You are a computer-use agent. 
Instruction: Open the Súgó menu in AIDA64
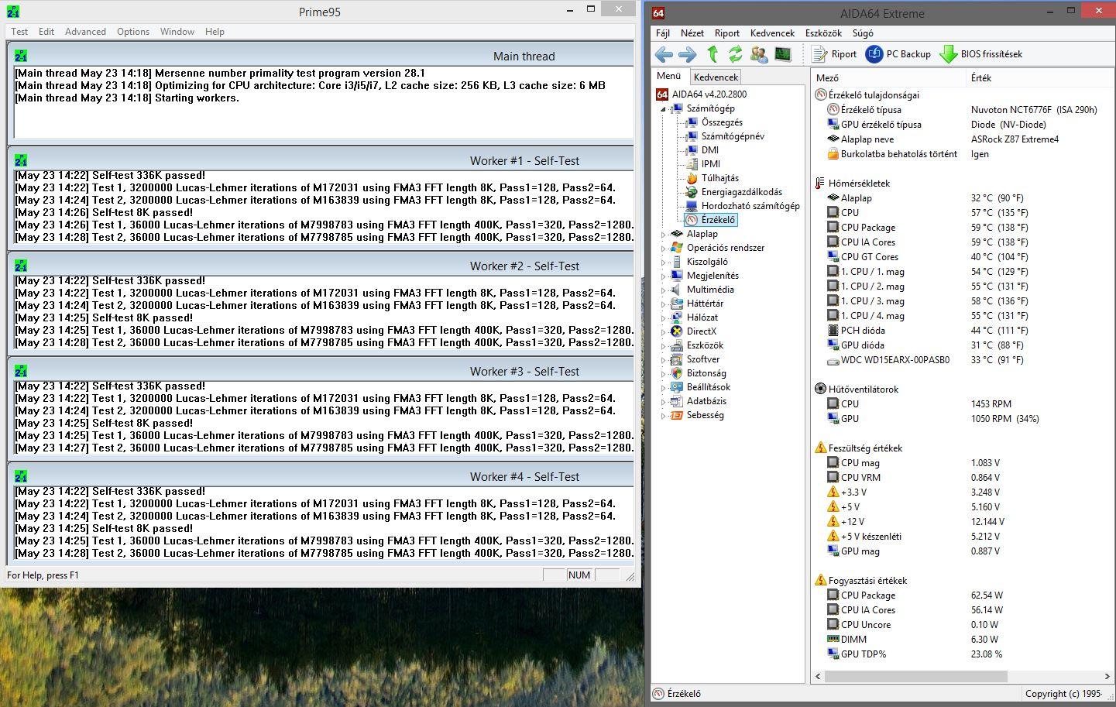[x=863, y=33]
